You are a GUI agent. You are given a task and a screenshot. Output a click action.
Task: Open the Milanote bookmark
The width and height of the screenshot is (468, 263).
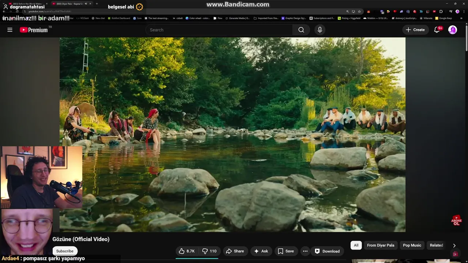pyautogui.click(x=426, y=18)
